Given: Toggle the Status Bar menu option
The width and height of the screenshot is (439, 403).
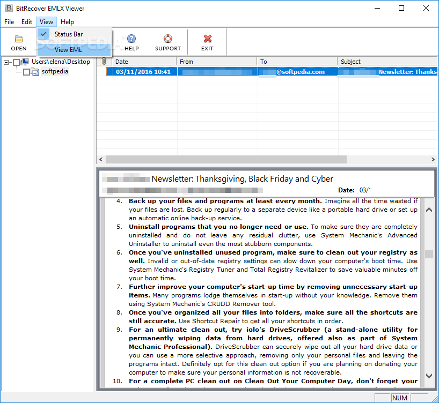Looking at the screenshot, I should [74, 34].
